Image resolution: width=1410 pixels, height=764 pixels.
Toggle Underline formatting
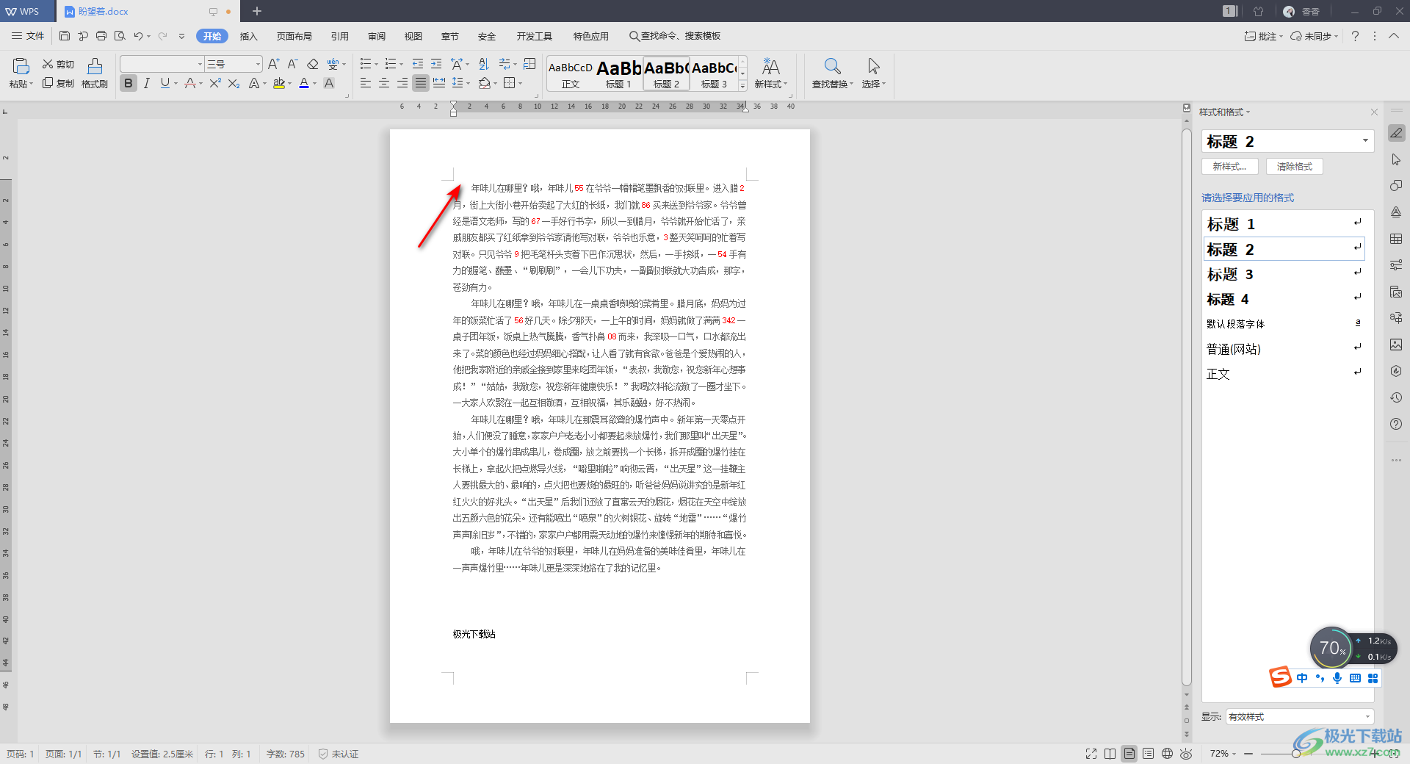coord(164,83)
